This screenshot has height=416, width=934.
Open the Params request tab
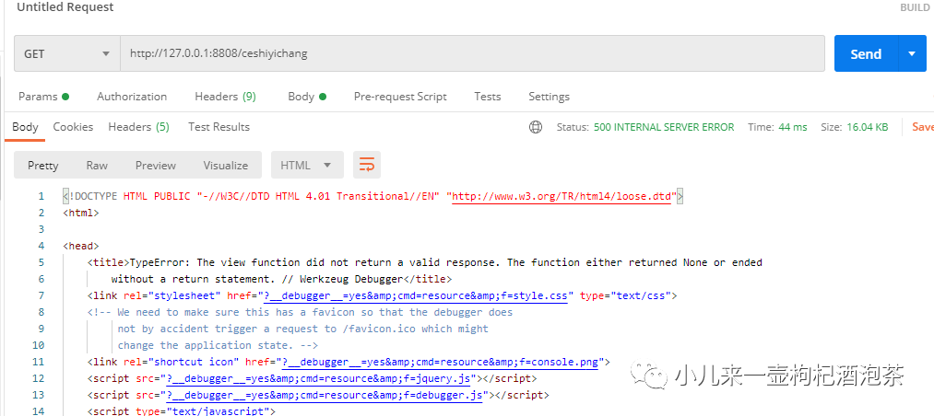click(x=43, y=97)
